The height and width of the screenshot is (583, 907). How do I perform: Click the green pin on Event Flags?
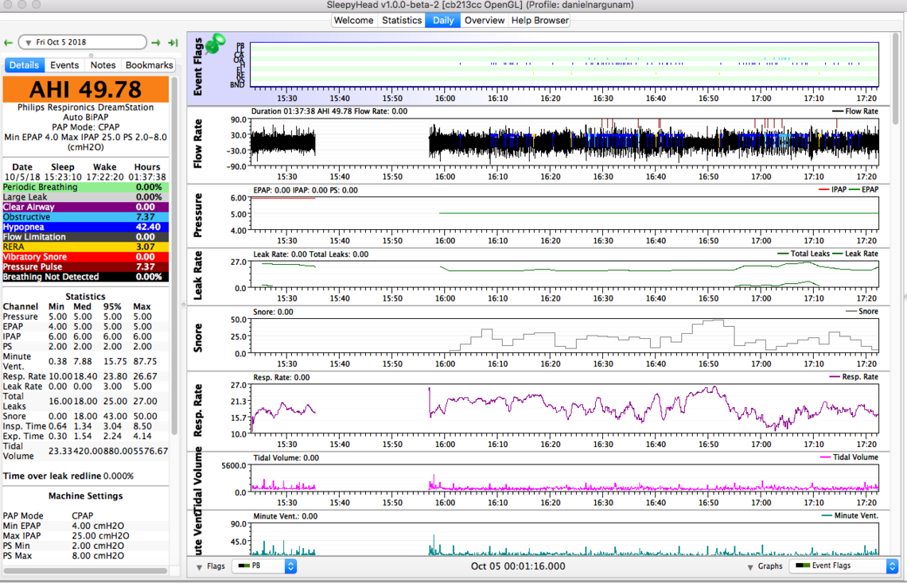(215, 45)
